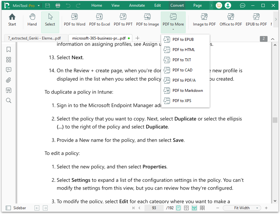
Task: Open the Edit tab
Action: [158, 5]
